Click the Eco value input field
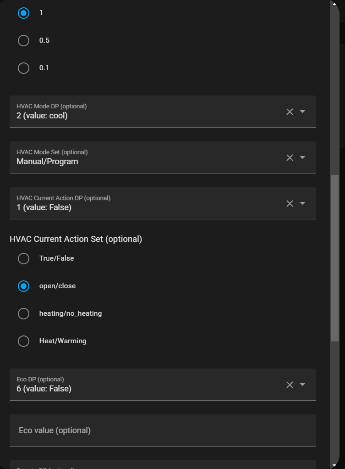 163,430
